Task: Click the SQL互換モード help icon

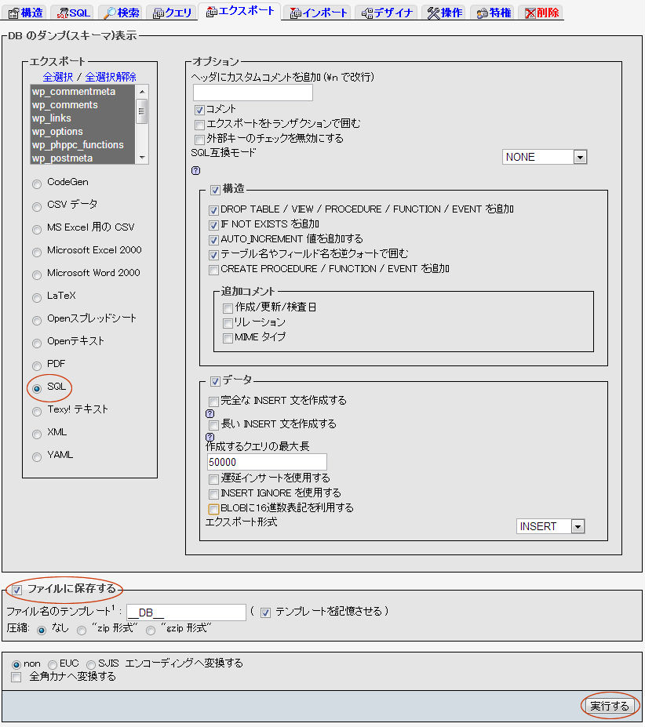Action: tap(196, 171)
